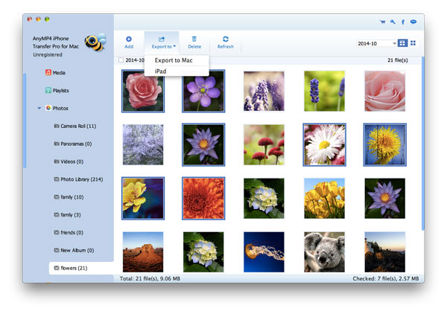The image size is (447, 314).
Task: Open the Media category
Action: (x=57, y=72)
